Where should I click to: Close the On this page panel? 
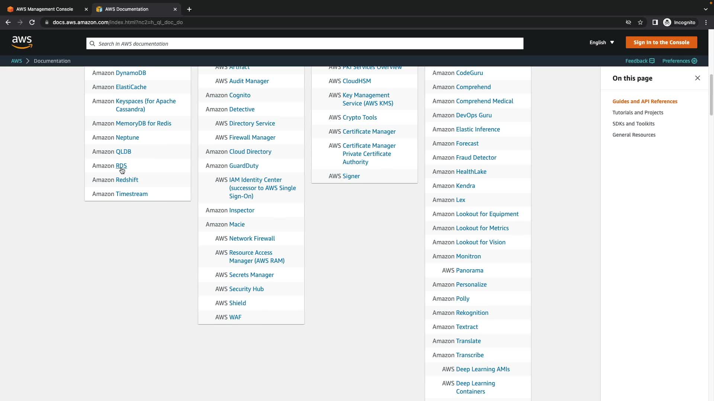coord(698,78)
